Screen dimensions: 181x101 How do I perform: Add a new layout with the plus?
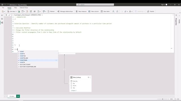18,96
